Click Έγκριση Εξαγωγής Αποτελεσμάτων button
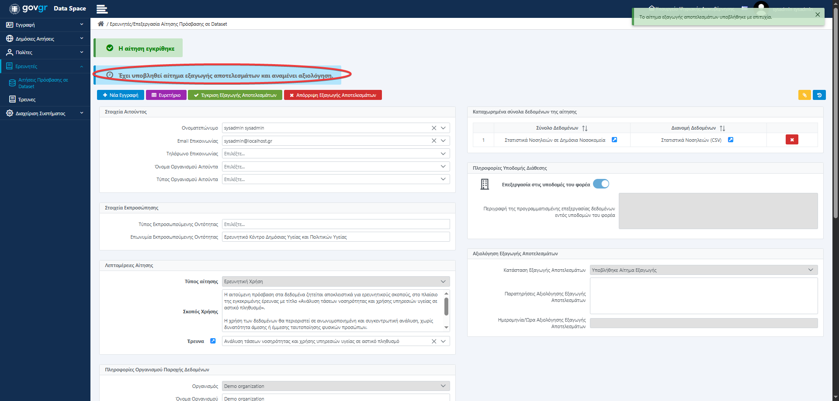839x401 pixels. (235, 95)
